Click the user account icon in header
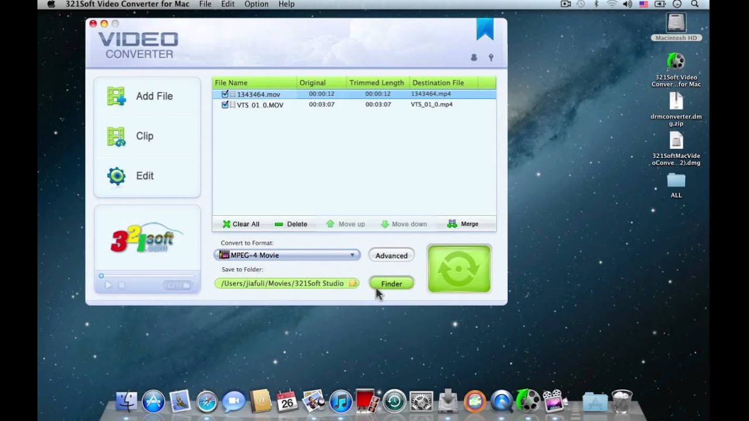The width and height of the screenshot is (749, 421). tap(474, 57)
